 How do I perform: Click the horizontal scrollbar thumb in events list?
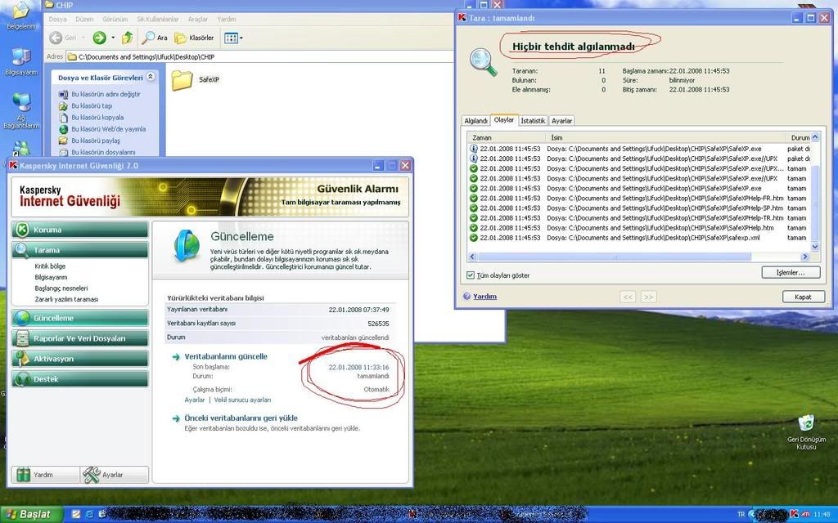point(614,257)
